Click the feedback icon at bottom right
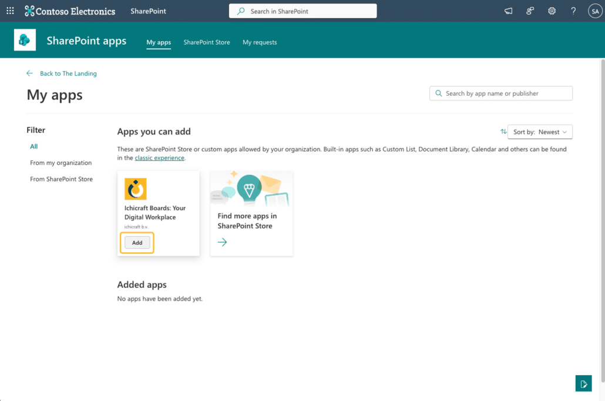Image resolution: width=605 pixels, height=401 pixels. 583,383
